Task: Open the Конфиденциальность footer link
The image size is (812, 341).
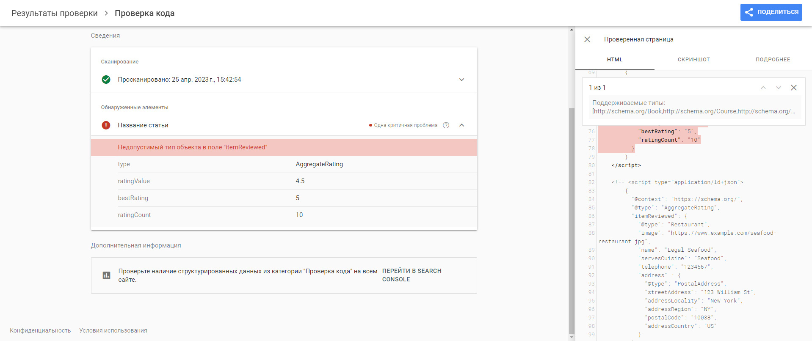Action: (40, 330)
